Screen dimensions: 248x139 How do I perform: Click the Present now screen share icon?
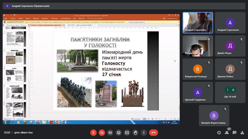(x=127, y=132)
